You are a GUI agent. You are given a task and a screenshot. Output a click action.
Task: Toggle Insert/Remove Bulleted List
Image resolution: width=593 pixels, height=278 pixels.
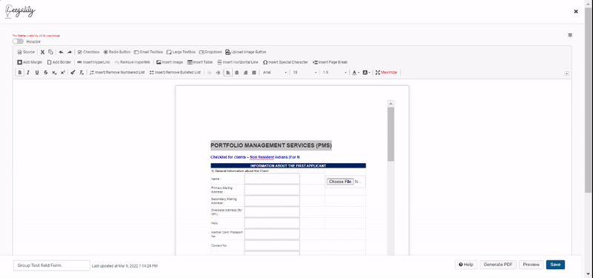175,72
